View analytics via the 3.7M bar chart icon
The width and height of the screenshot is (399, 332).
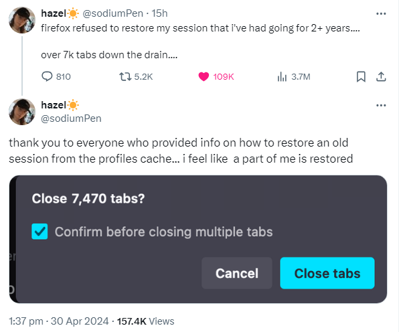click(282, 76)
